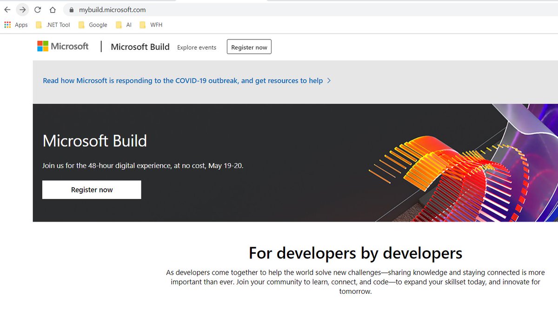Reload the page with the refresh icon

tap(38, 9)
